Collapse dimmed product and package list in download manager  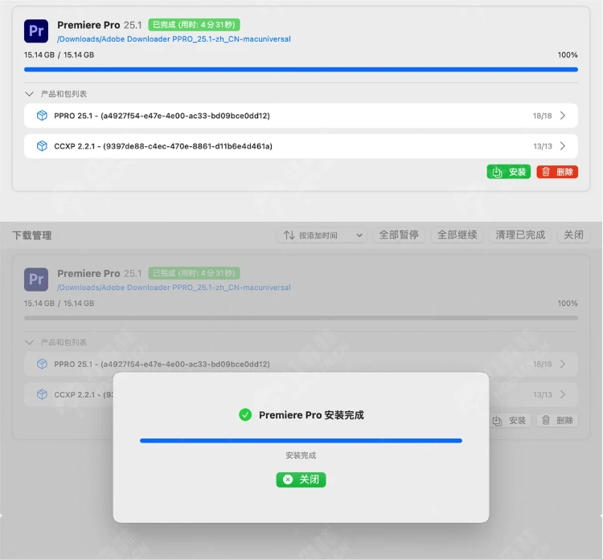(x=29, y=342)
